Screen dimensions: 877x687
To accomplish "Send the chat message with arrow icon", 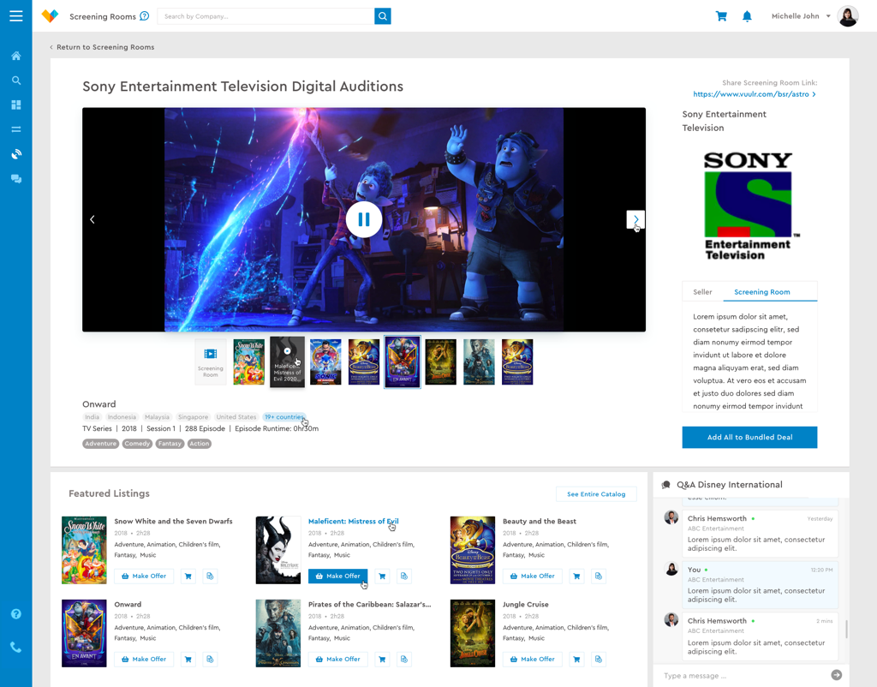I will (837, 675).
